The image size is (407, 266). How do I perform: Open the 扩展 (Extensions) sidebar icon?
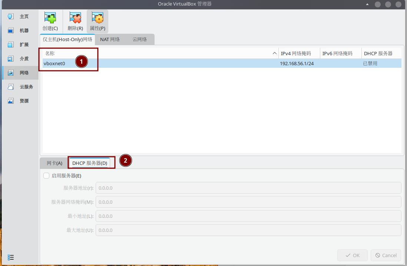tap(11, 44)
